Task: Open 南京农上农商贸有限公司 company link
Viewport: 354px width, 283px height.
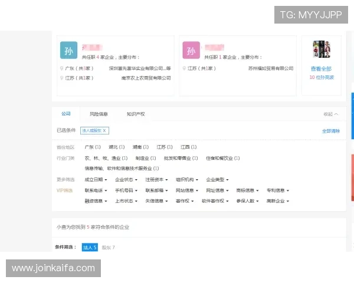Action: click(146, 78)
